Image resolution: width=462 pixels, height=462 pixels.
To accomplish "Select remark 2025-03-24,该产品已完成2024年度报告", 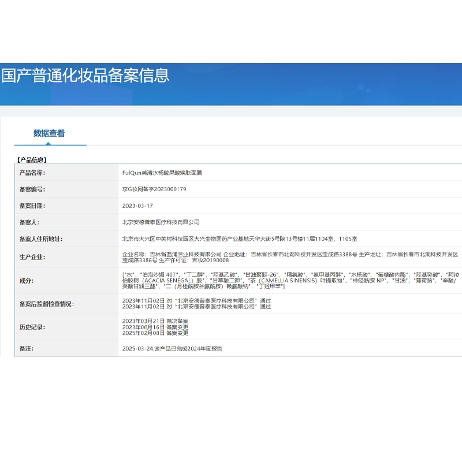I will [x=172, y=349].
